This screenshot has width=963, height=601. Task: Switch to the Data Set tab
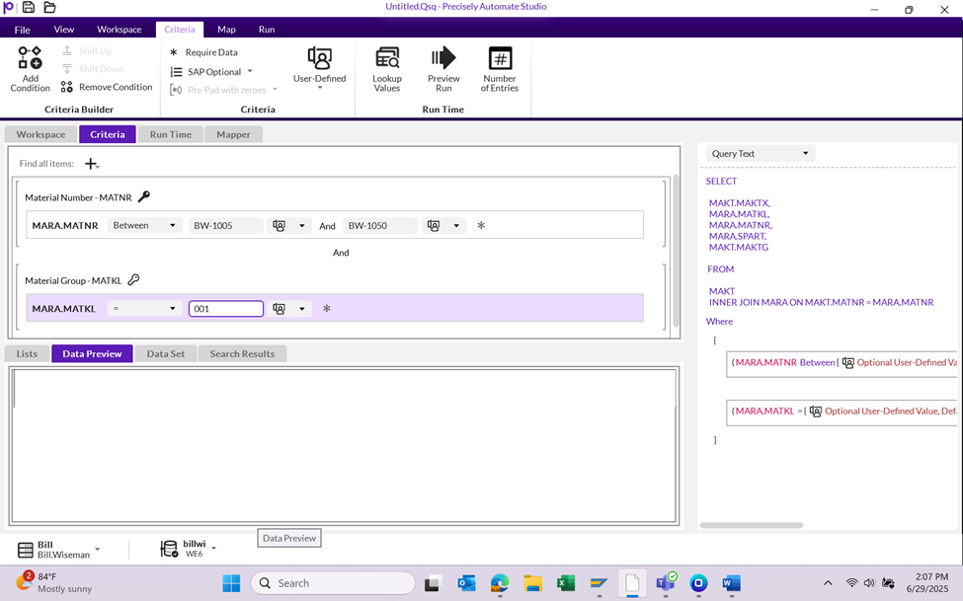pos(165,353)
